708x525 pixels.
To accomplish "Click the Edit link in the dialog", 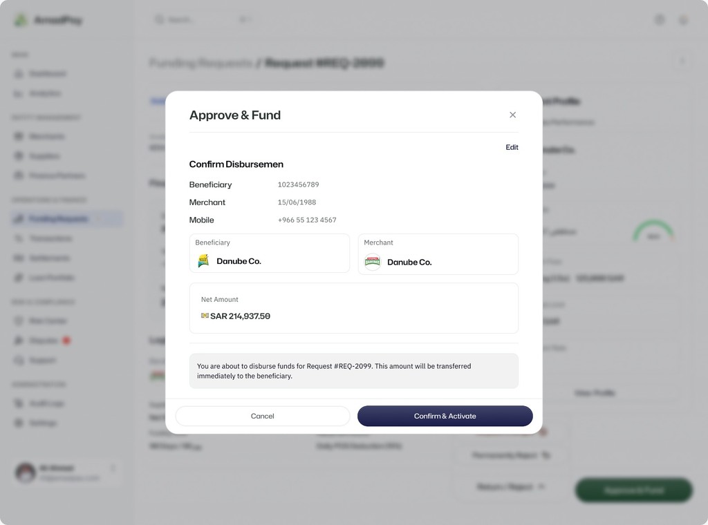I will (512, 147).
